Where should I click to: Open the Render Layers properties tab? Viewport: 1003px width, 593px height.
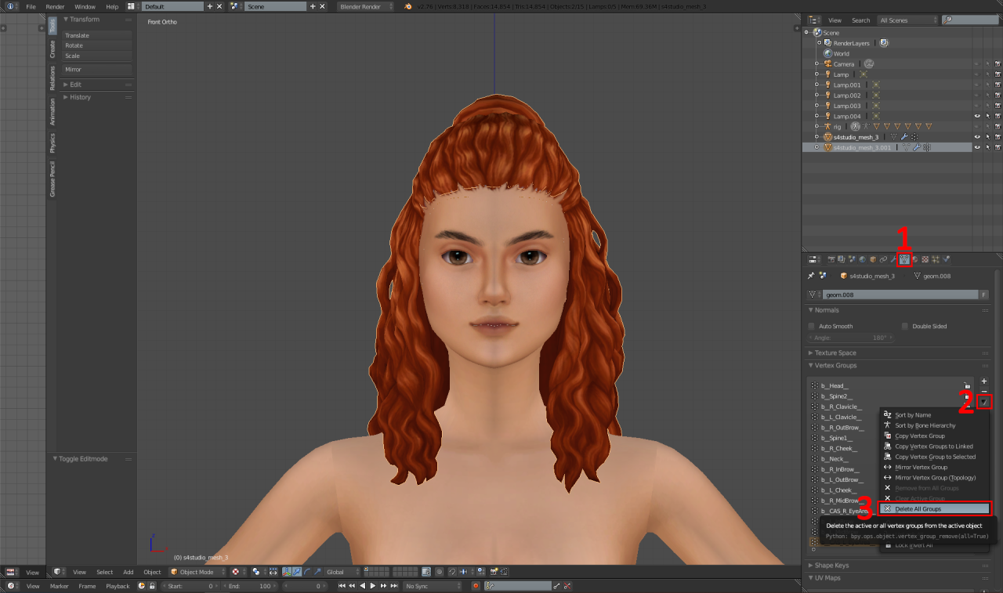[841, 259]
